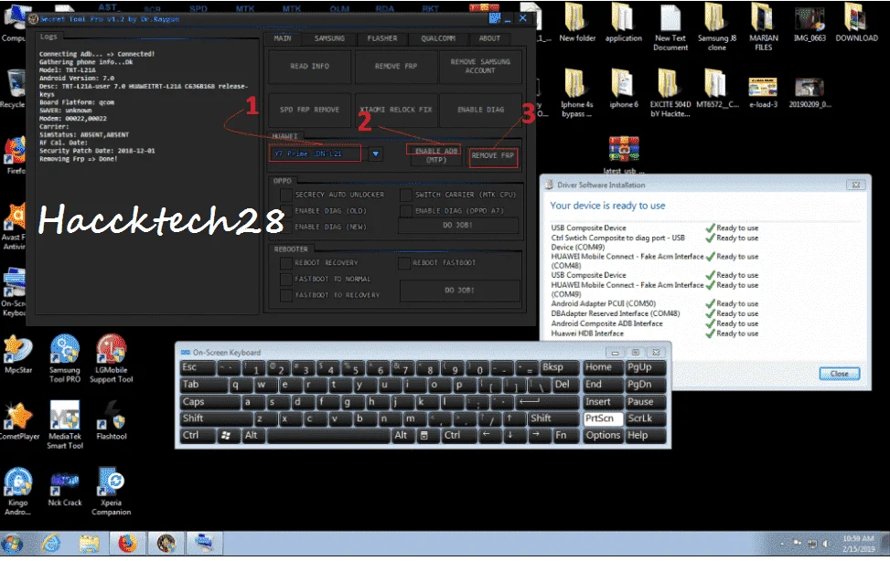Open latest usb WinRAR archive icon
Image resolution: width=890 pixels, height=561 pixels.
[623, 155]
